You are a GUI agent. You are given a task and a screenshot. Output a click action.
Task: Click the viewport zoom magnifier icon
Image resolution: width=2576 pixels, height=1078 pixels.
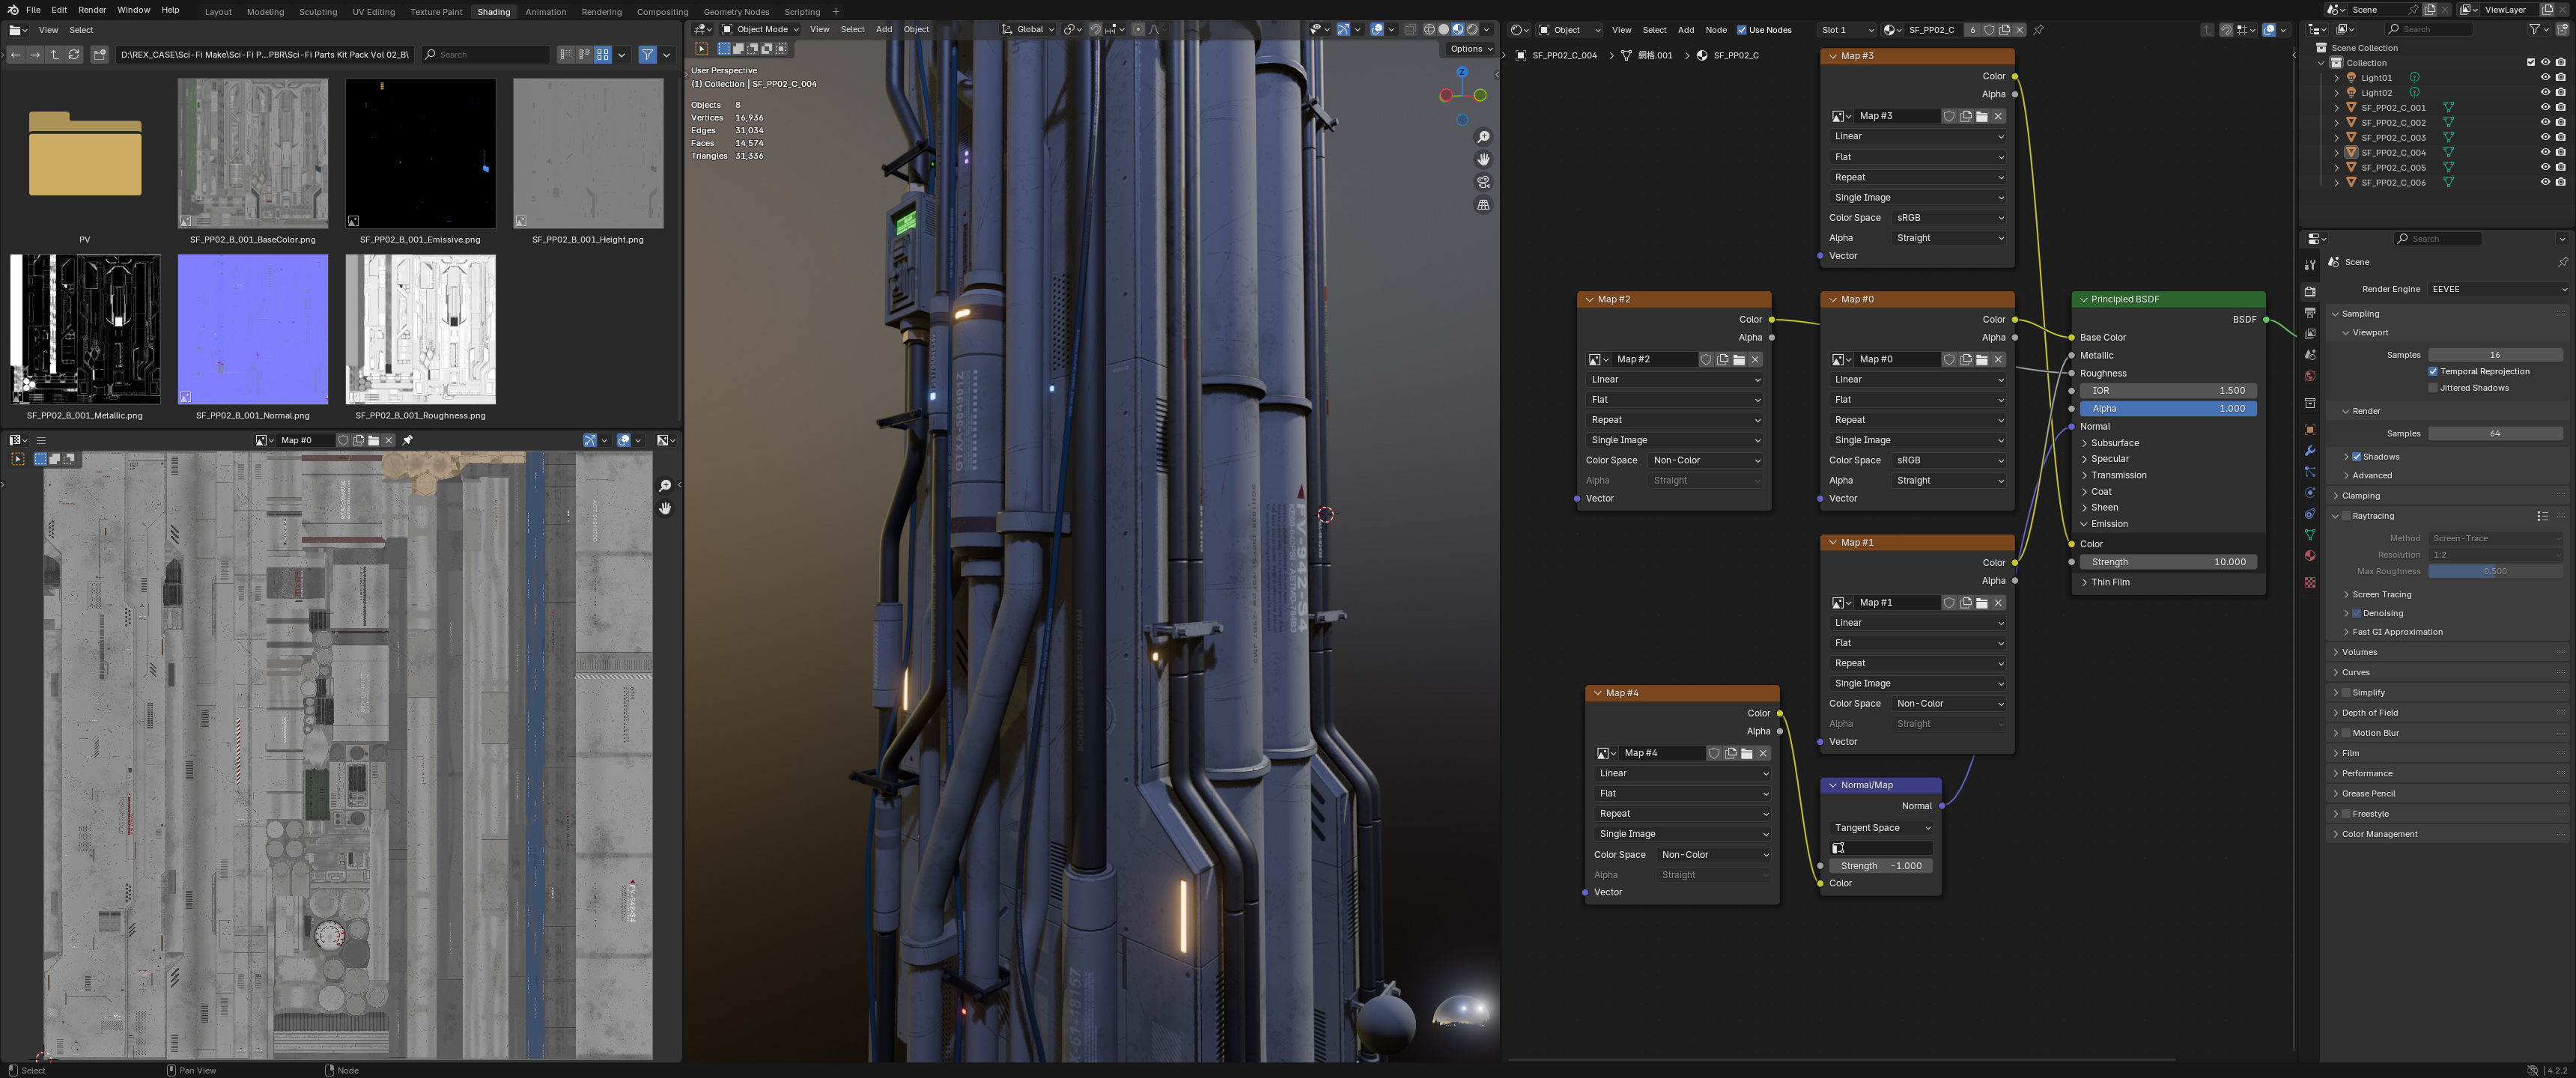pyautogui.click(x=1483, y=137)
